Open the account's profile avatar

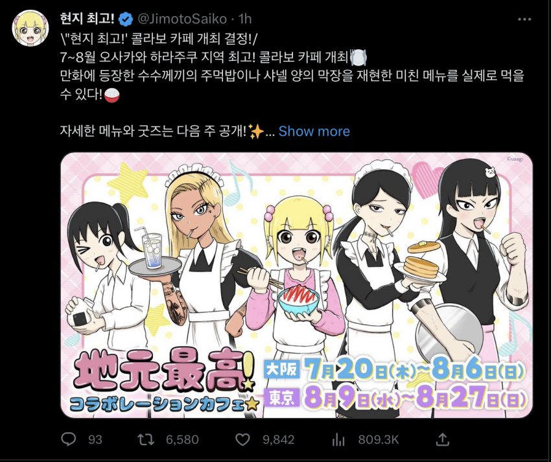coord(30,28)
